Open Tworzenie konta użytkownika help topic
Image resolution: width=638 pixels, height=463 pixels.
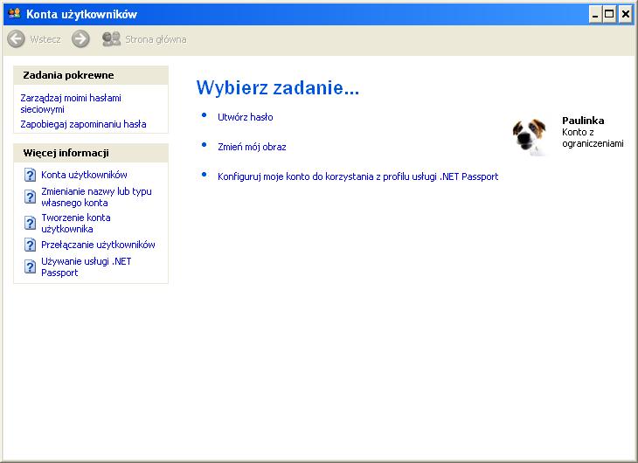click(x=76, y=223)
